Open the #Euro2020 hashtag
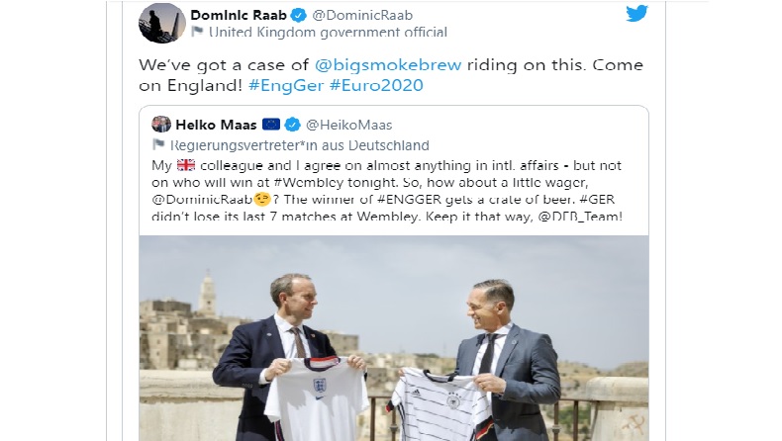 pos(381,84)
